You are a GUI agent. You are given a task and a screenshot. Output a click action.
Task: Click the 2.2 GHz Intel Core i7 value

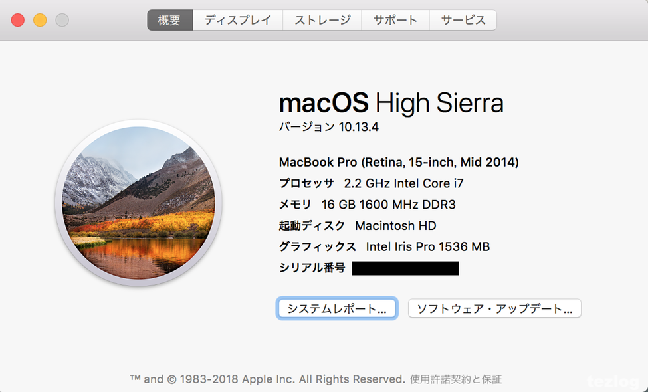click(404, 183)
